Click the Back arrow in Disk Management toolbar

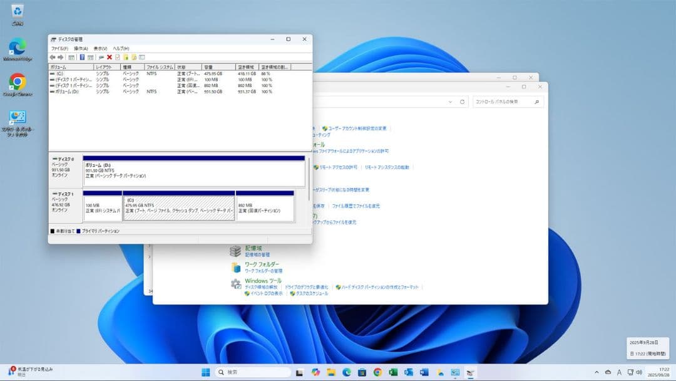coord(53,57)
